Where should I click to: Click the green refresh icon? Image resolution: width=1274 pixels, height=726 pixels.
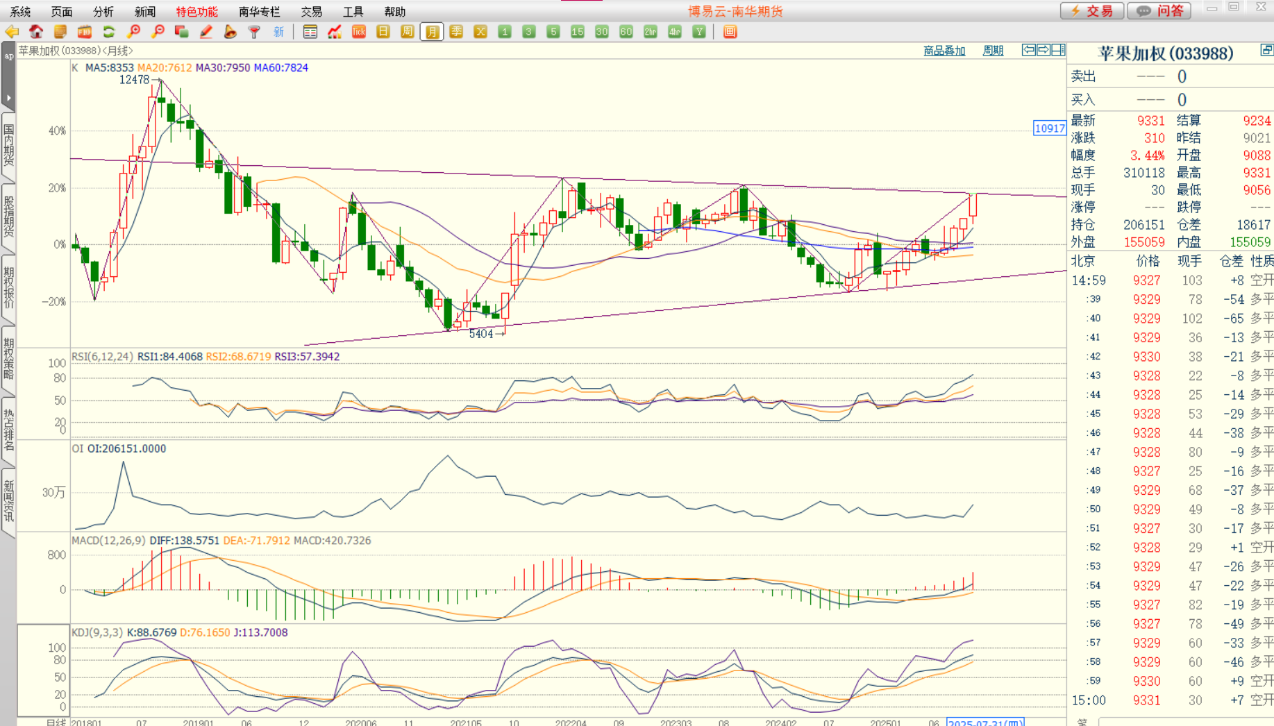[109, 32]
